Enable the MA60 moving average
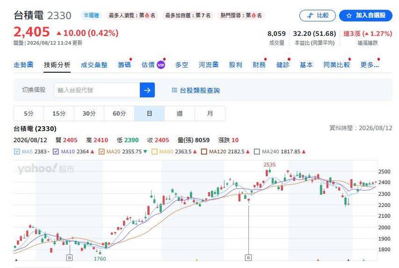 point(154,152)
